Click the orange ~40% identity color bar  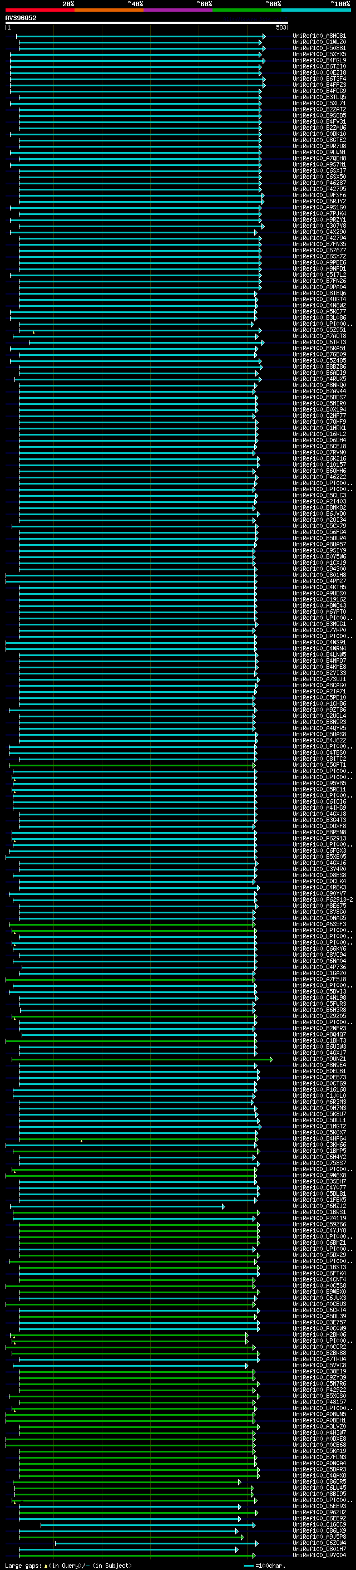pyautogui.click(x=109, y=10)
